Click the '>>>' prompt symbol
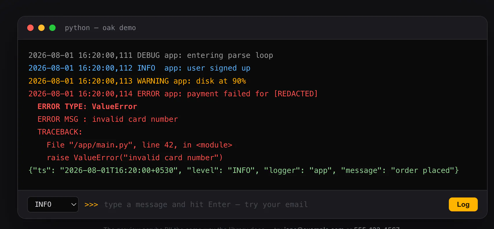494x229 pixels. click(91, 204)
